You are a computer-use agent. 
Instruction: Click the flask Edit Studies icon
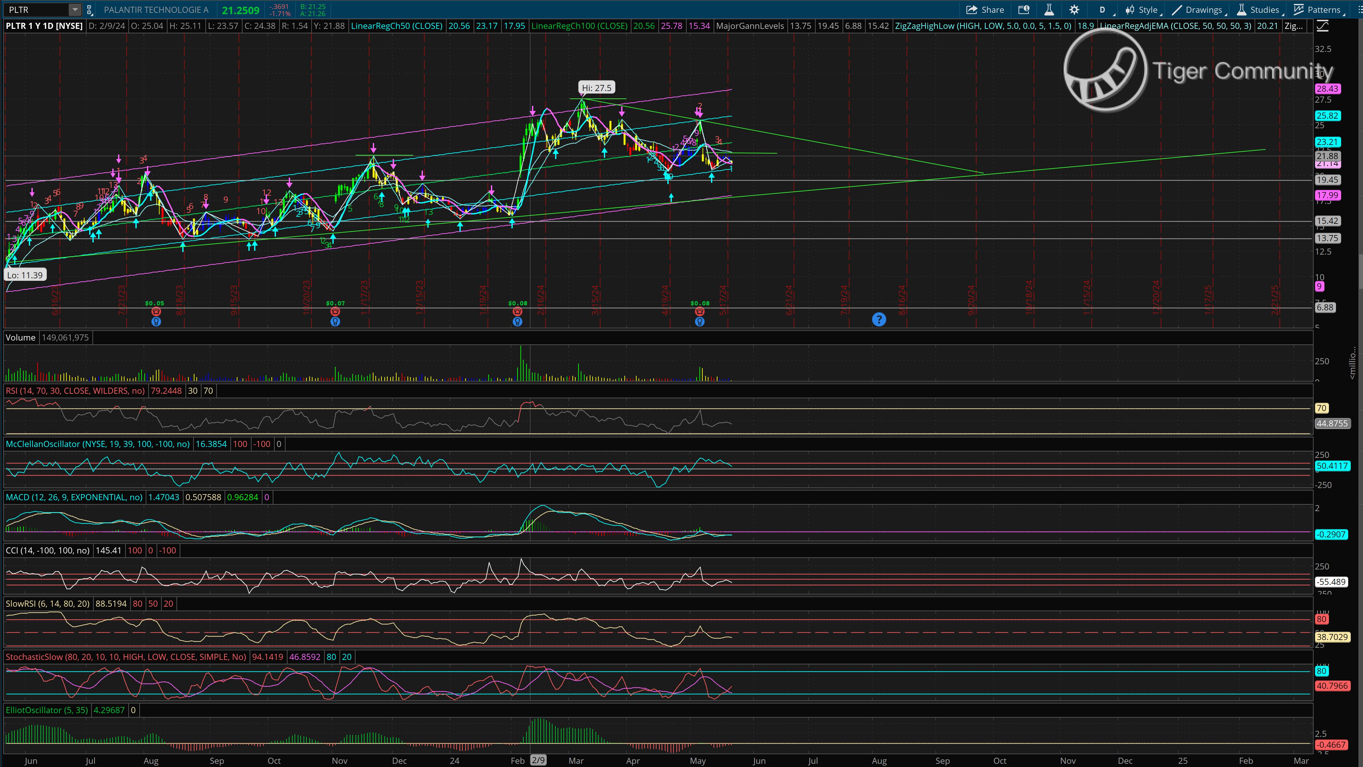[1049, 10]
